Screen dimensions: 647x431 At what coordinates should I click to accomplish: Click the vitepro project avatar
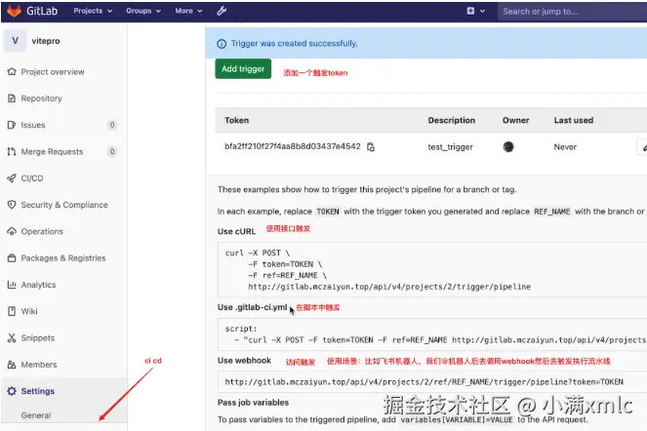point(16,40)
